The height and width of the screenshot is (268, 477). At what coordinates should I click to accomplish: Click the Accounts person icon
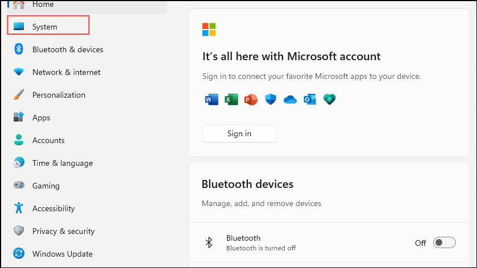(x=19, y=140)
